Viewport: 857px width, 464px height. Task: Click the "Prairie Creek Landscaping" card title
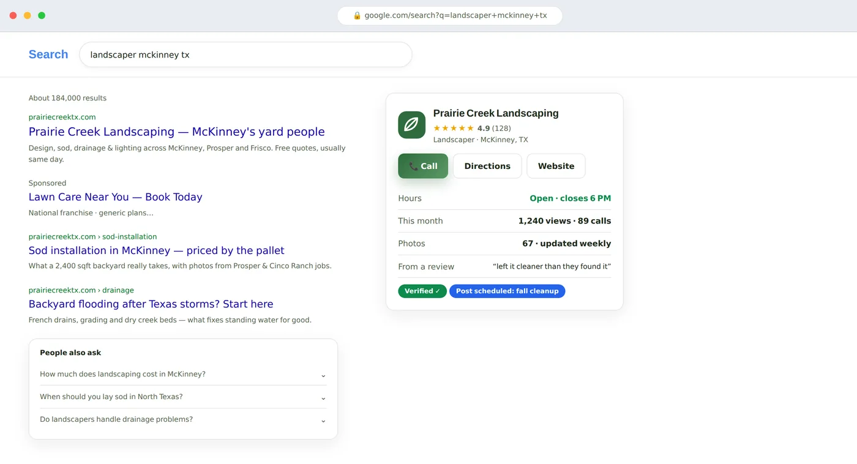(496, 113)
